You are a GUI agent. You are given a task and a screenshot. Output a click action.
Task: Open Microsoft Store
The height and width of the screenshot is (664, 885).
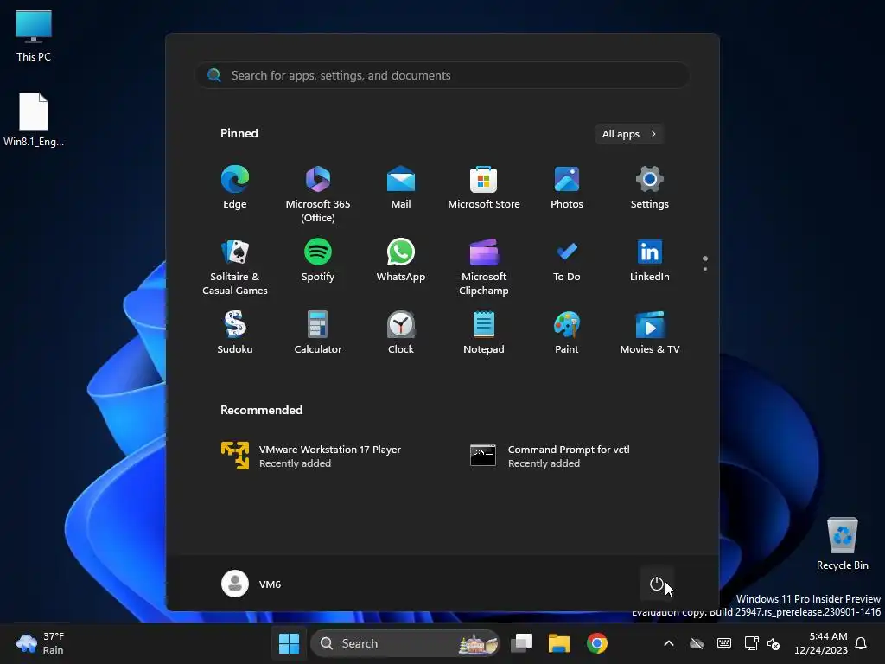pos(484,188)
